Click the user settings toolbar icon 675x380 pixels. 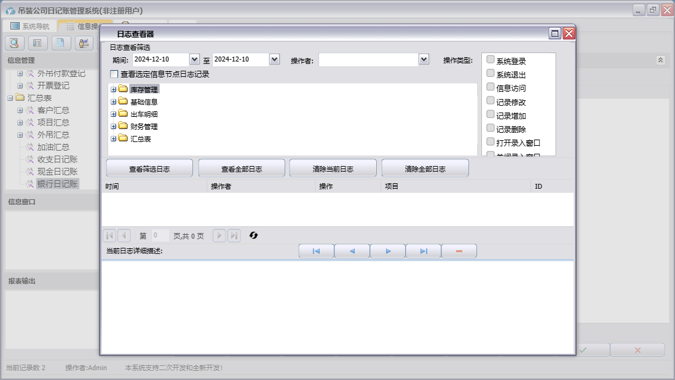[x=84, y=43]
